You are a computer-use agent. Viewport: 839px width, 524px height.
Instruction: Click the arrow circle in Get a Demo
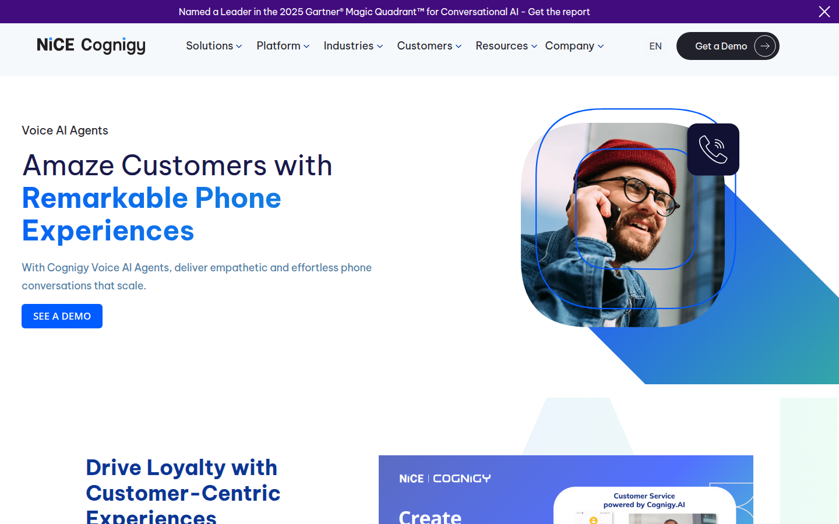tap(765, 46)
